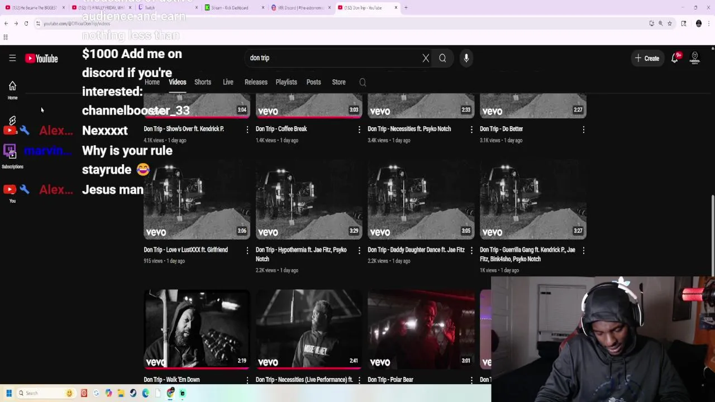Viewport: 715px width, 402px height.
Task: Play Walk 'Em Down thumbnail
Action: tap(197, 329)
